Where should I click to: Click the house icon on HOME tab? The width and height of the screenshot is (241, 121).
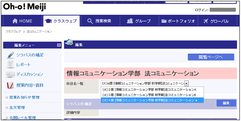15,21
